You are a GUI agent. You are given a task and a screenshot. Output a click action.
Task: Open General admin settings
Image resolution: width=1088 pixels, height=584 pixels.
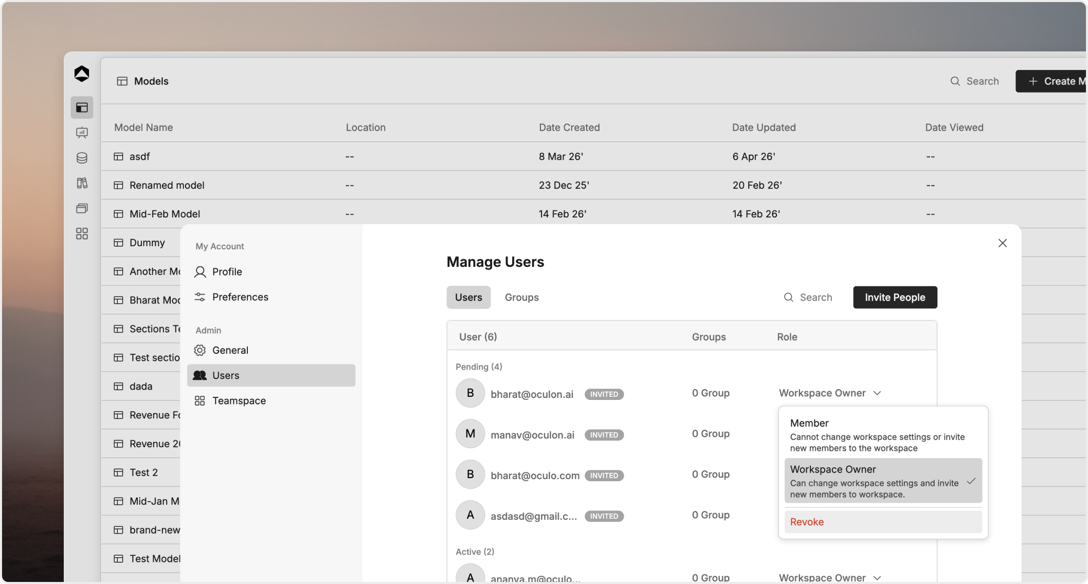click(271, 350)
